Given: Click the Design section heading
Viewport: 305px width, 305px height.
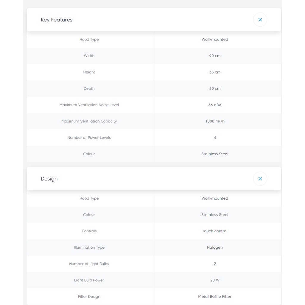Looking at the screenshot, I should click(49, 179).
